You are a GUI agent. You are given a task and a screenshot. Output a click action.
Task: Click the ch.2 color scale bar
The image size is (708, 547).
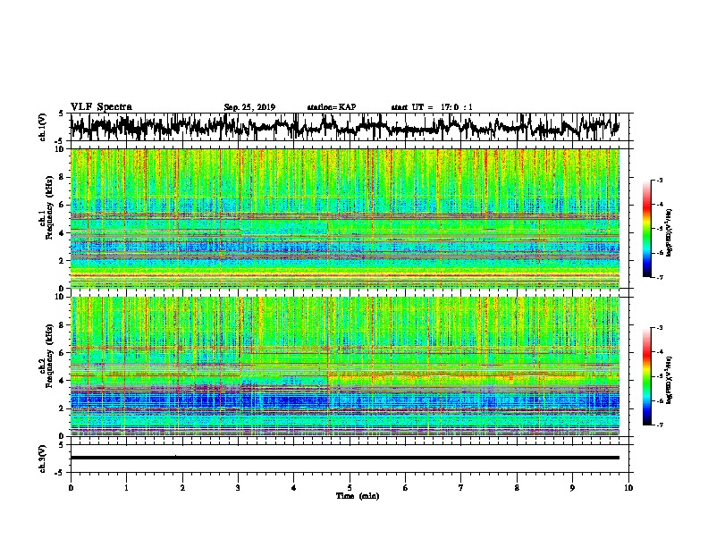tap(647, 376)
